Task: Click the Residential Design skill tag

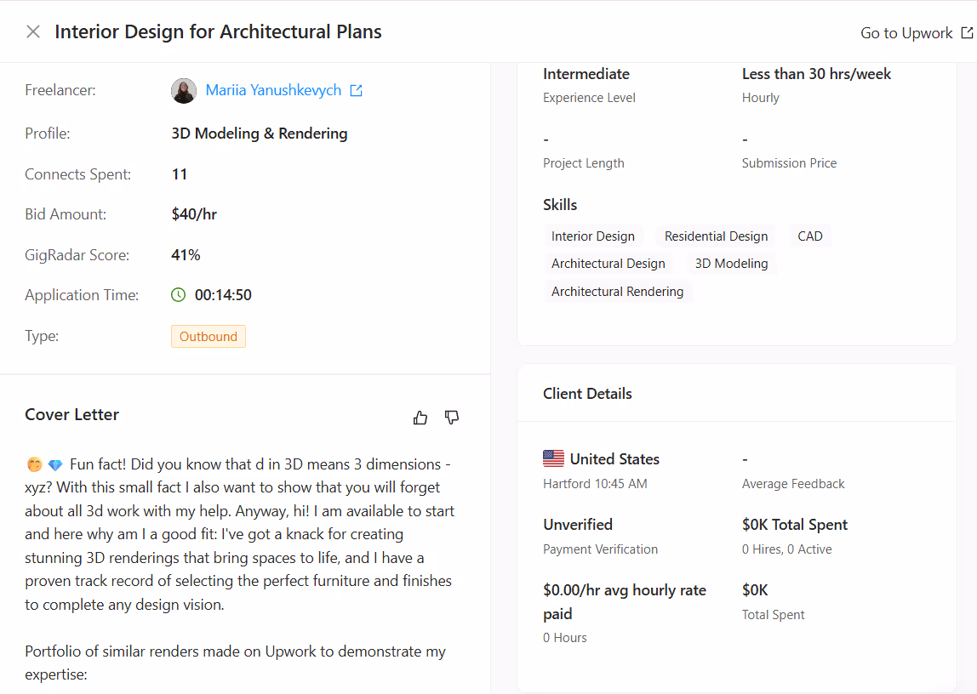Action: click(716, 236)
